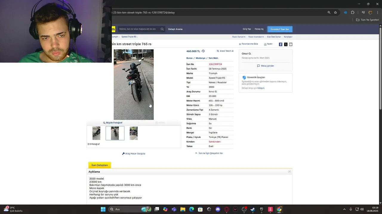The height and width of the screenshot is (214, 382).
Task: Open the blue sound-wave extension icon
Action: (x=345, y=12)
